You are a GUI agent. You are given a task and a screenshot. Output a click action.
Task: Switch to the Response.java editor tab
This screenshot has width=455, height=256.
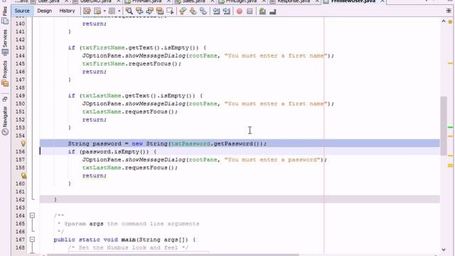(294, 1)
